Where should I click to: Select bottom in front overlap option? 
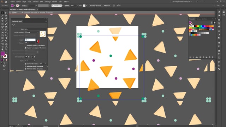(35, 57)
